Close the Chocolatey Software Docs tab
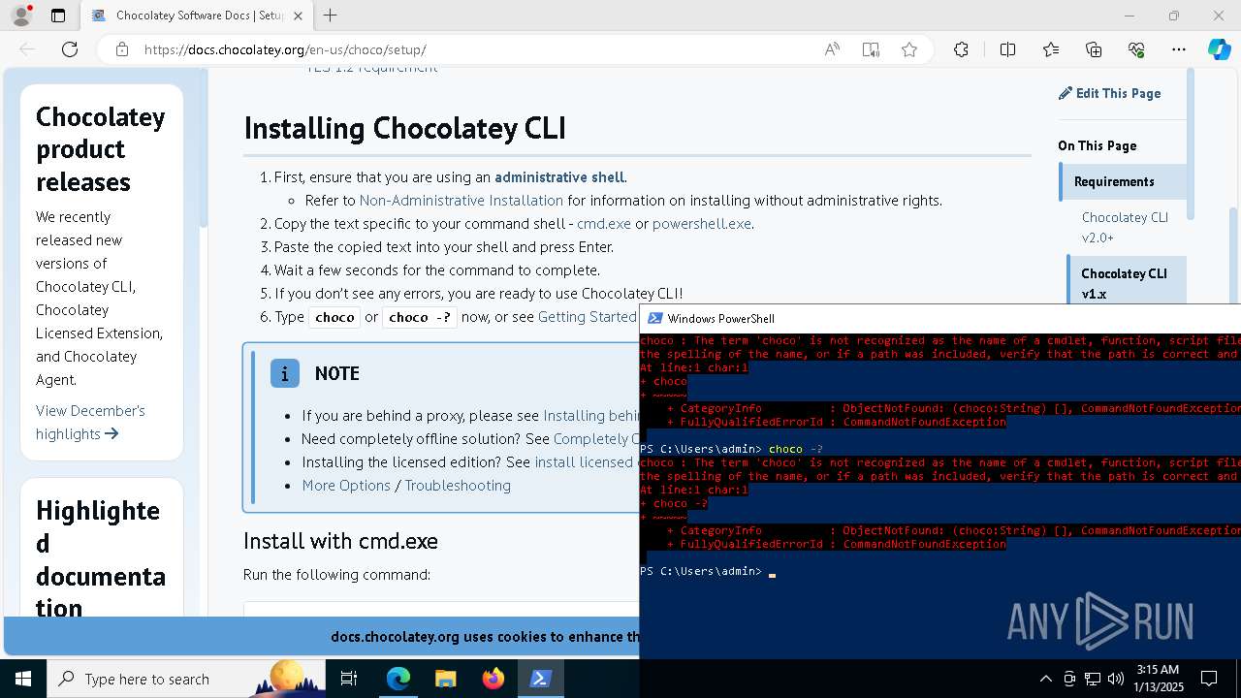1241x698 pixels. 299,16
